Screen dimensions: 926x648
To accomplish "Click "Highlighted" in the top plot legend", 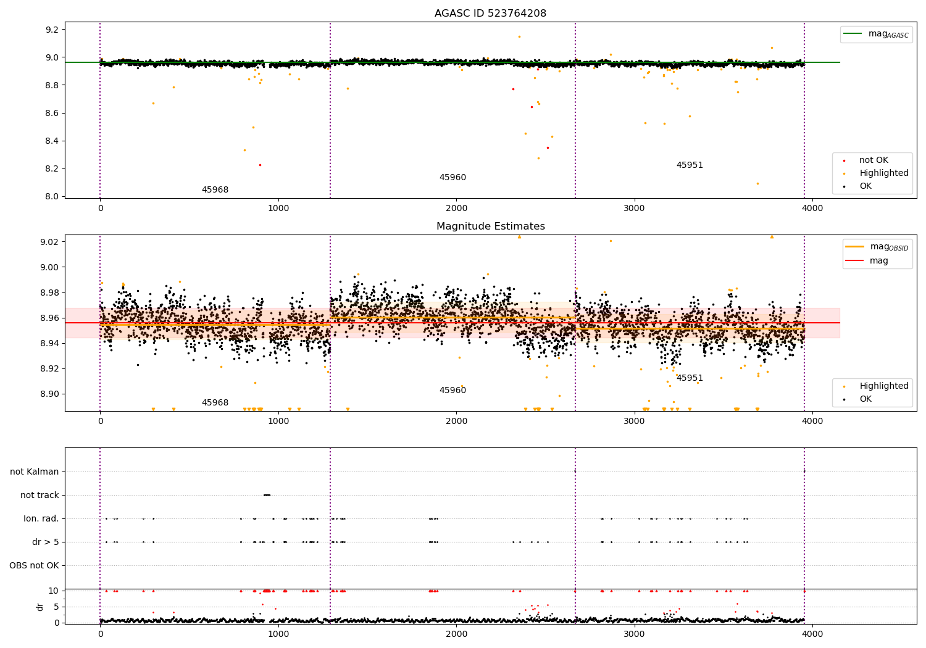I will (884, 173).
